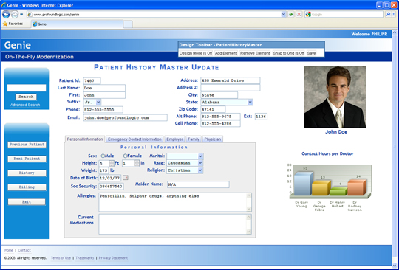Click the blue Dr Gary Young chart bar
The image size is (399, 270).
(x=304, y=184)
